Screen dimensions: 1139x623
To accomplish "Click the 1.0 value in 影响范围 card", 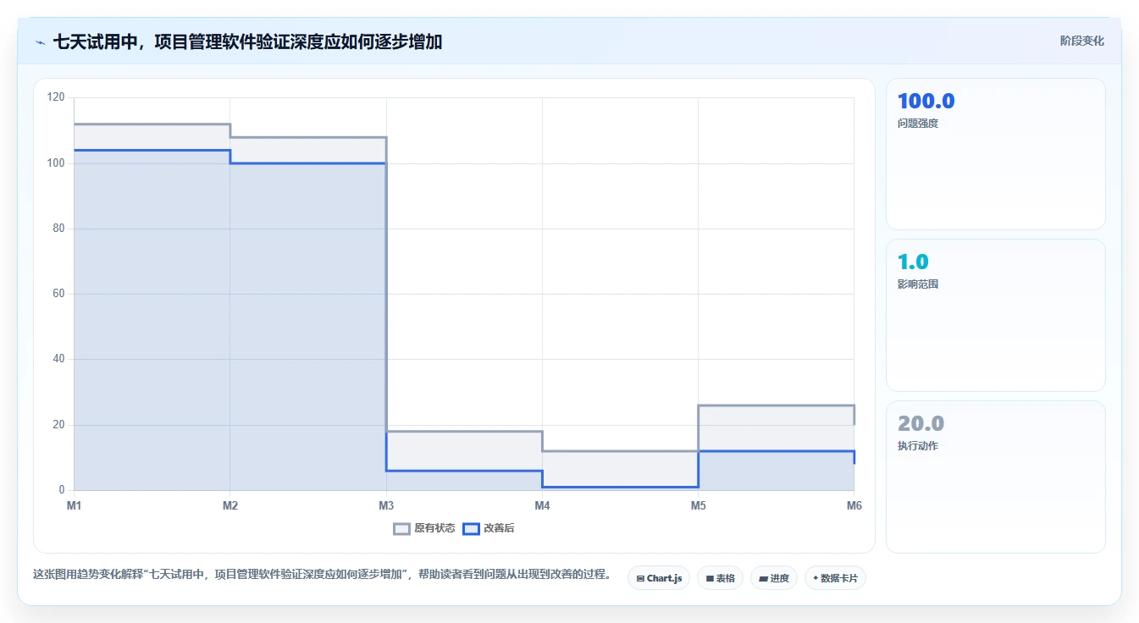I will [913, 262].
